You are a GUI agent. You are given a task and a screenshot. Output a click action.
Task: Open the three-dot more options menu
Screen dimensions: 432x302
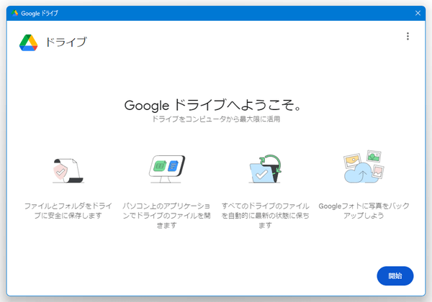coord(408,36)
